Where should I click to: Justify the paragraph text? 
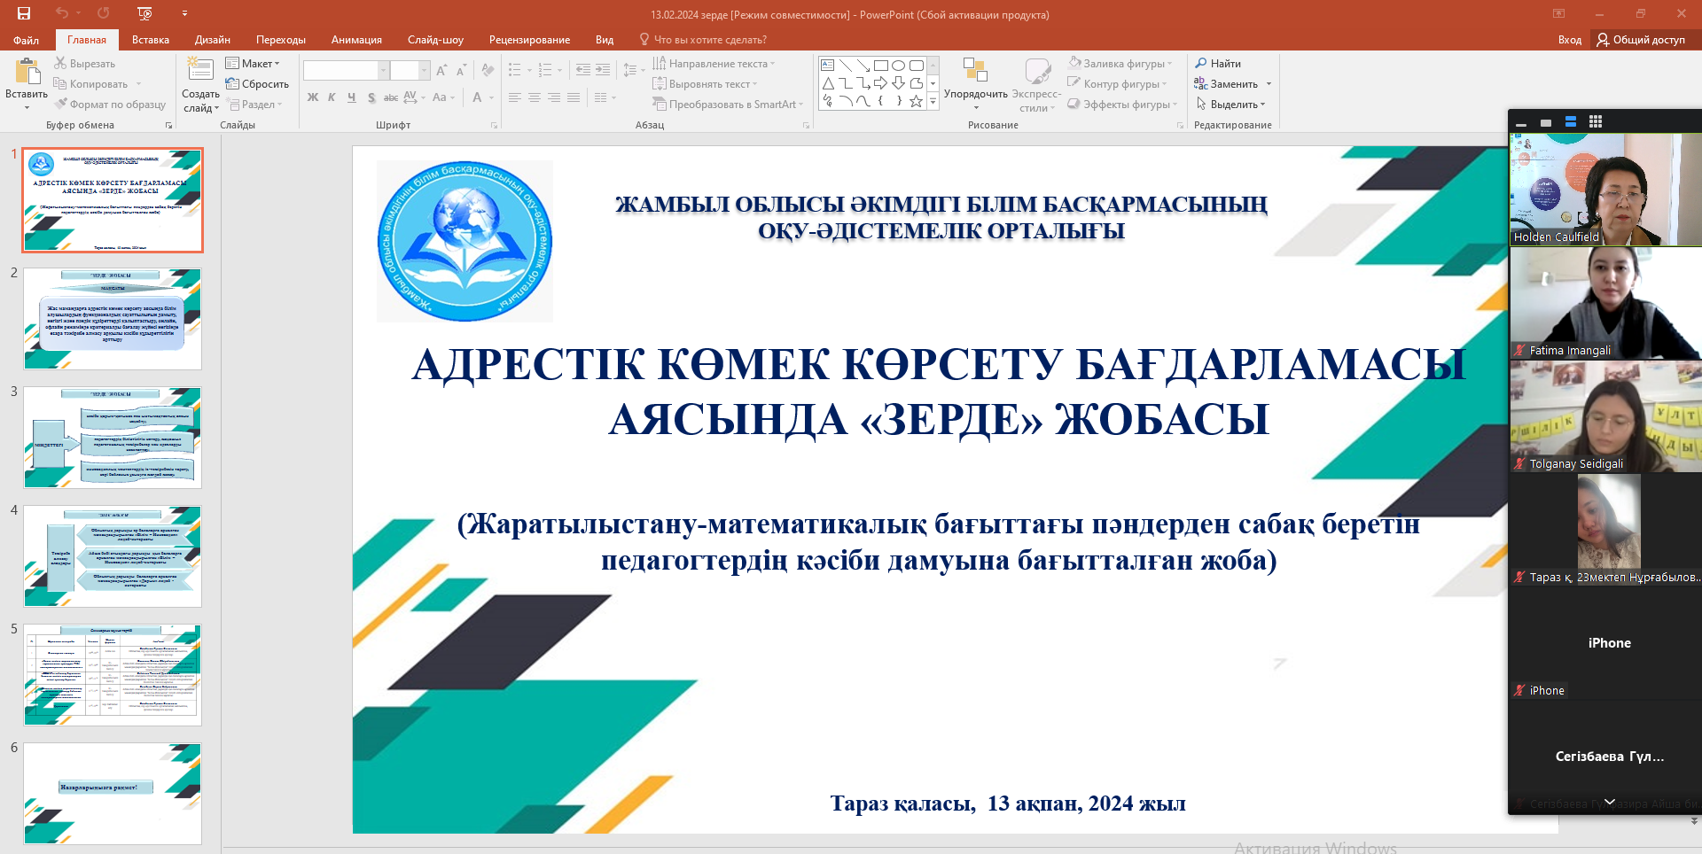(574, 97)
